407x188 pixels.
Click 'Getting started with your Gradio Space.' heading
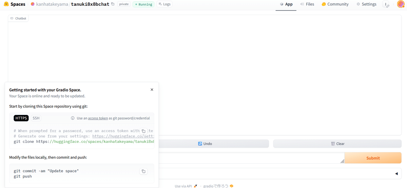(45, 90)
